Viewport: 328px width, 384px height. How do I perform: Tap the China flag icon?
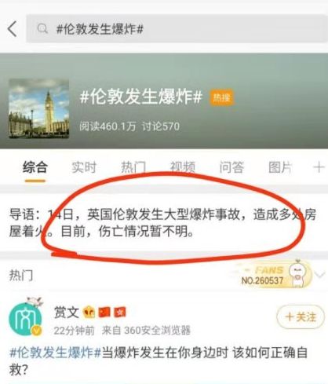pyautogui.click(x=104, y=313)
